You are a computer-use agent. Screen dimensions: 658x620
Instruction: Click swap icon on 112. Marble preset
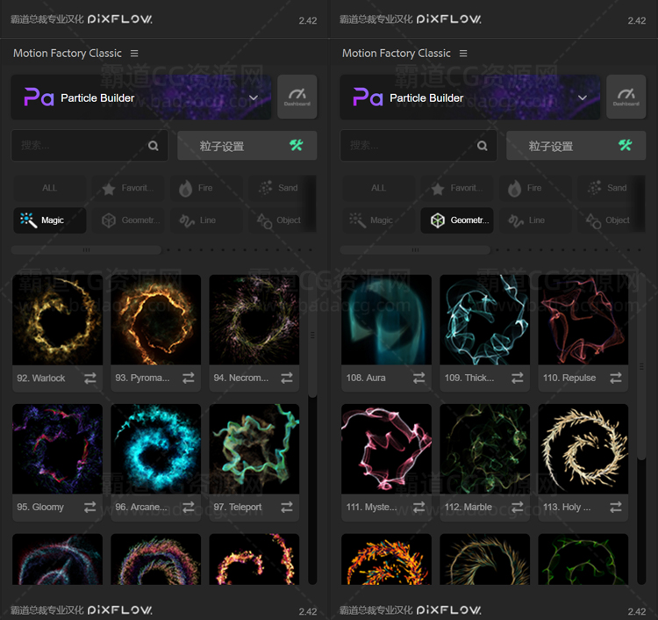point(518,508)
